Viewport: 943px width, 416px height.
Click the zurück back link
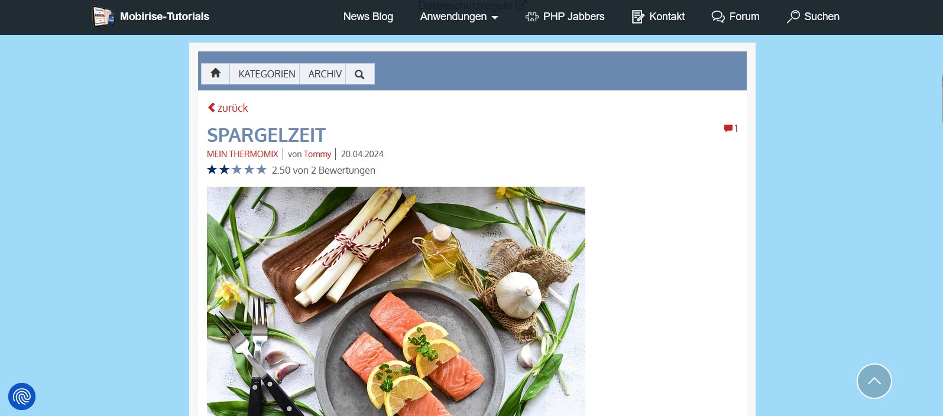pyautogui.click(x=228, y=108)
